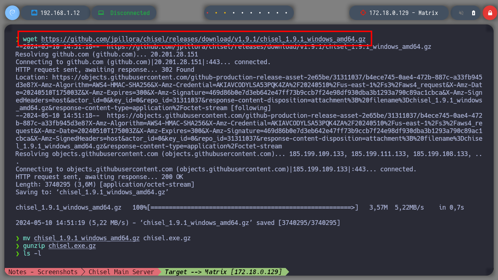Select the 192.168.1.12 IP address label
Screen dimensions: 498x280
click(x=60, y=13)
